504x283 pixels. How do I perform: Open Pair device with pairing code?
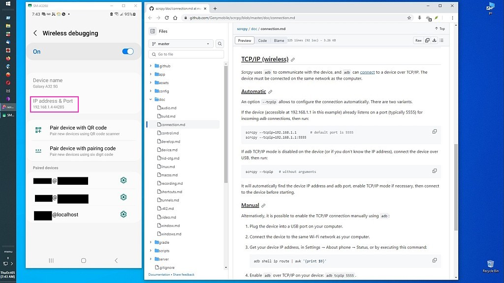coord(84,151)
